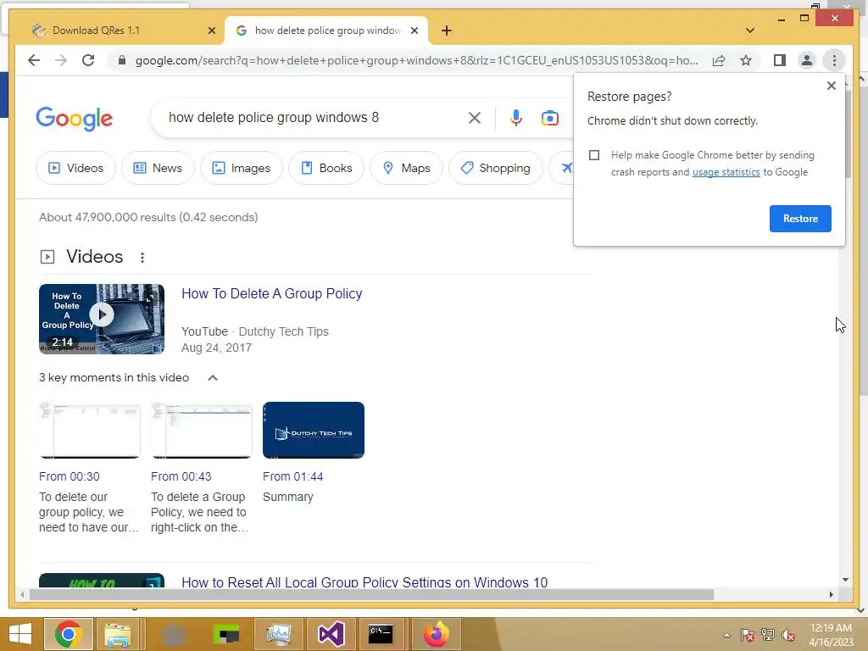Jump to key moment From 01:44
This screenshot has width=868, height=651.
click(x=292, y=476)
